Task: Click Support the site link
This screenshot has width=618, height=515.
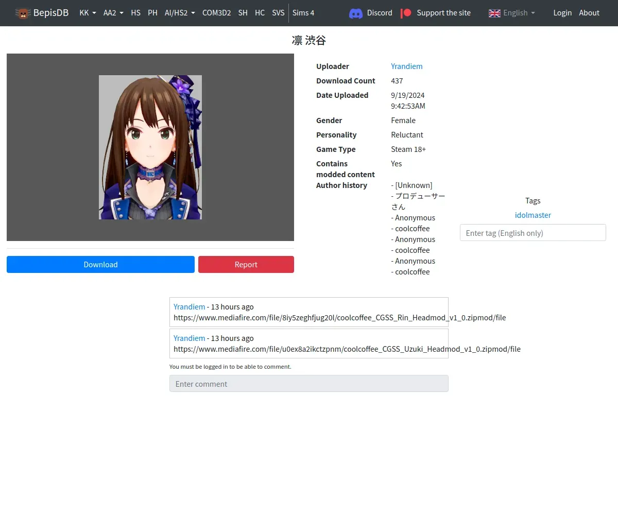Action: (443, 13)
